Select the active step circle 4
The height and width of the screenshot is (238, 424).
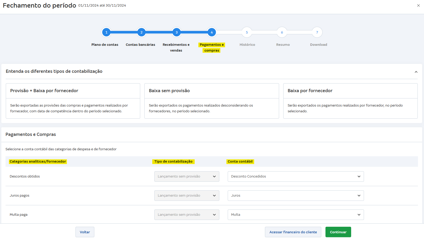coord(211,32)
